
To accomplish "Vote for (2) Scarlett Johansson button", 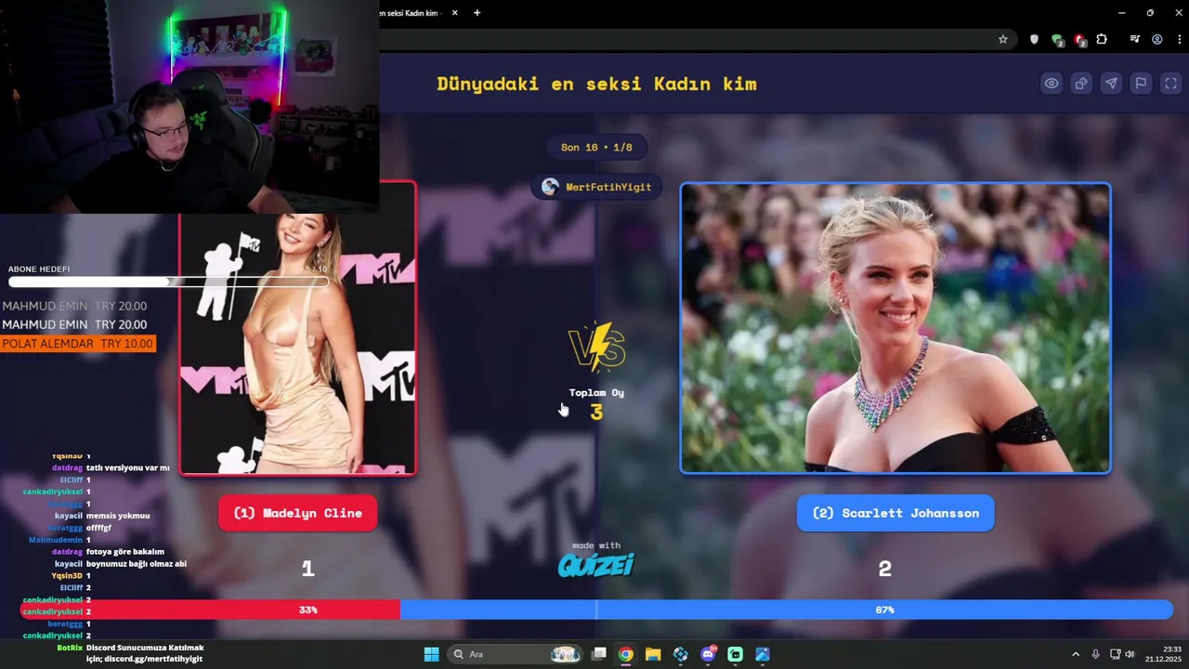I will pos(895,513).
